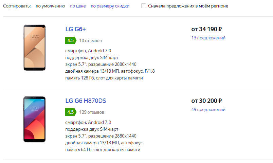Open the LG G6 H870DS product title
273x163 pixels.
[x=86, y=101]
